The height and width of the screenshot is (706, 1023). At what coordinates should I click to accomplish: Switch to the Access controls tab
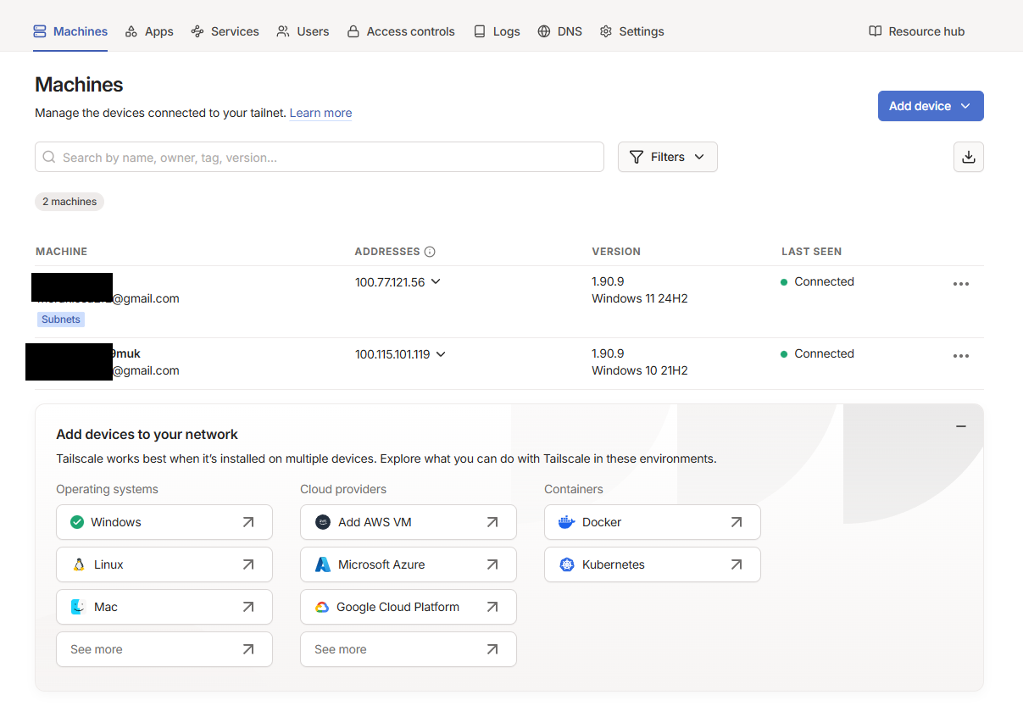point(401,31)
